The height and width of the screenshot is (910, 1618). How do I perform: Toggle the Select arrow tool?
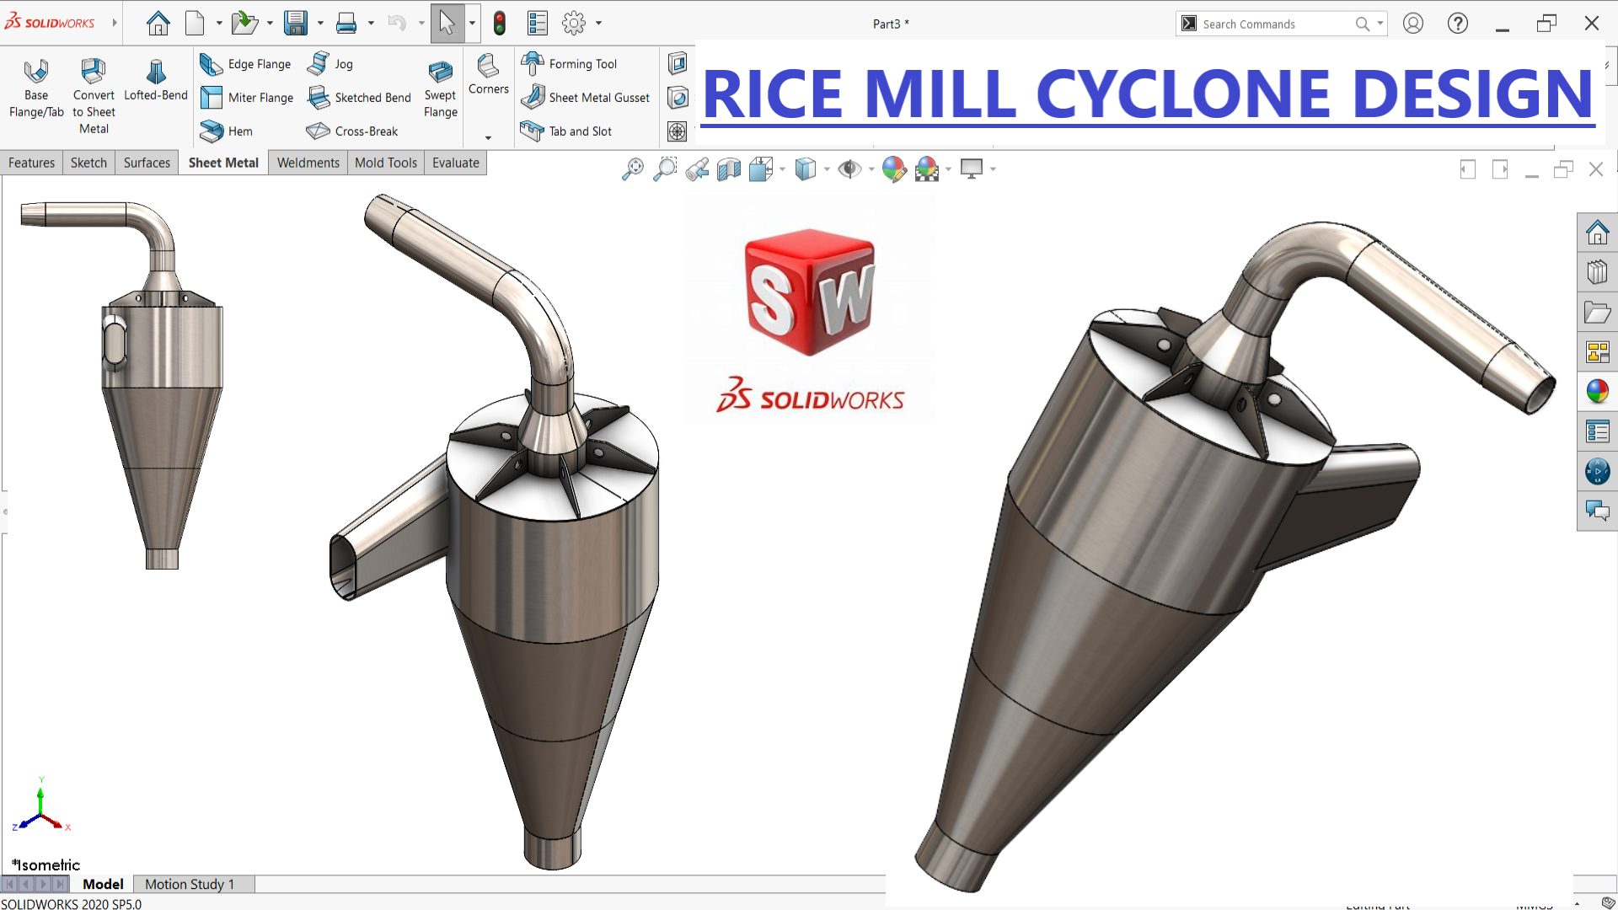click(447, 24)
